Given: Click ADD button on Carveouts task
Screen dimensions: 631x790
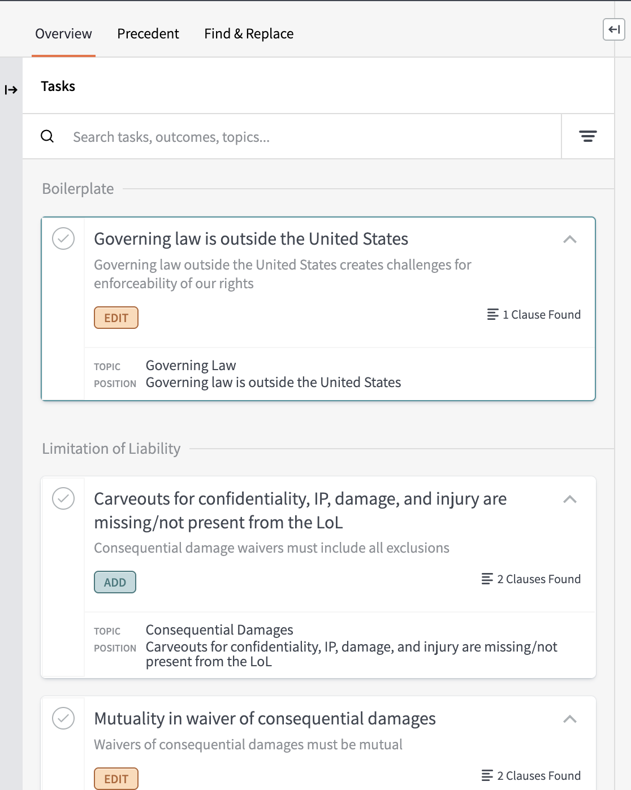Looking at the screenshot, I should pos(115,582).
